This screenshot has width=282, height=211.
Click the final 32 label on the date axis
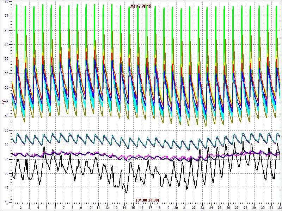[x=280, y=207]
